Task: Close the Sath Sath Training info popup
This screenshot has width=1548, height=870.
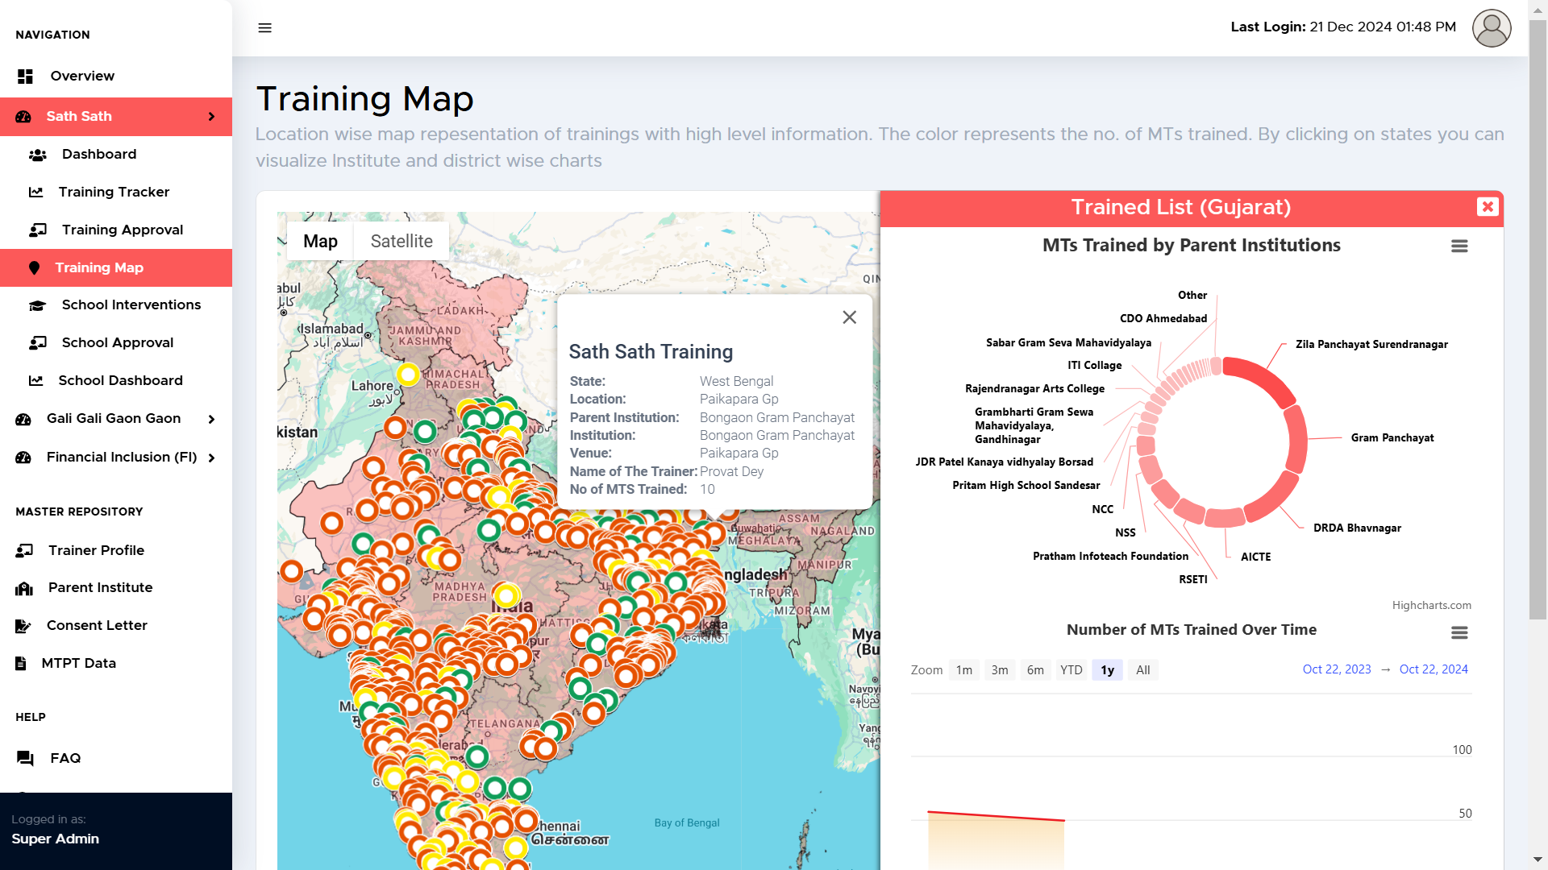Action: 849,317
